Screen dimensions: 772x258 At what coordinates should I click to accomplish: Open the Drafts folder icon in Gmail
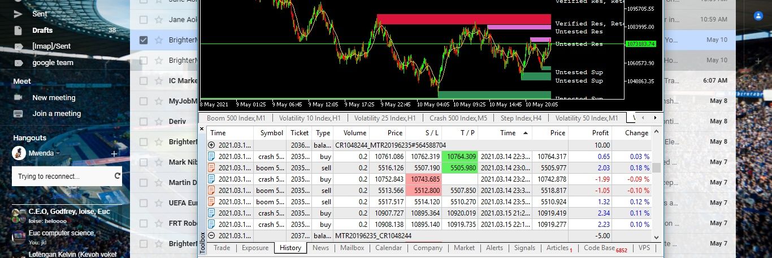pyautogui.click(x=18, y=30)
